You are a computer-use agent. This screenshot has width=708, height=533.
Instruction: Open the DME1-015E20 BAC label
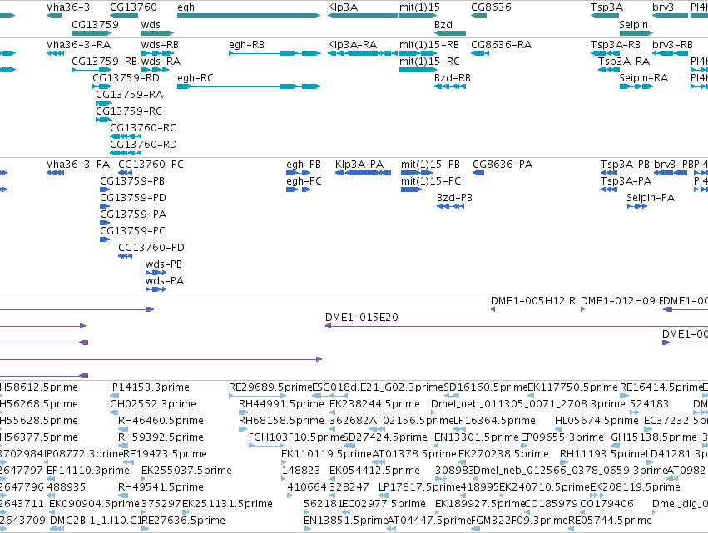[361, 318]
